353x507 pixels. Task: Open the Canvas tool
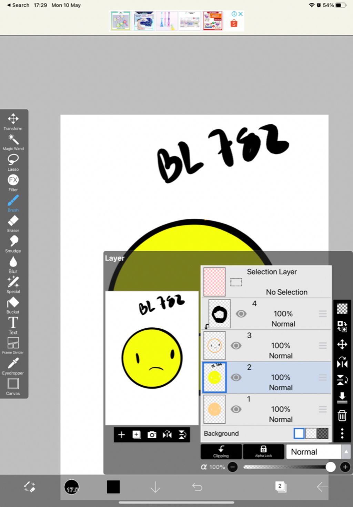pos(13,386)
